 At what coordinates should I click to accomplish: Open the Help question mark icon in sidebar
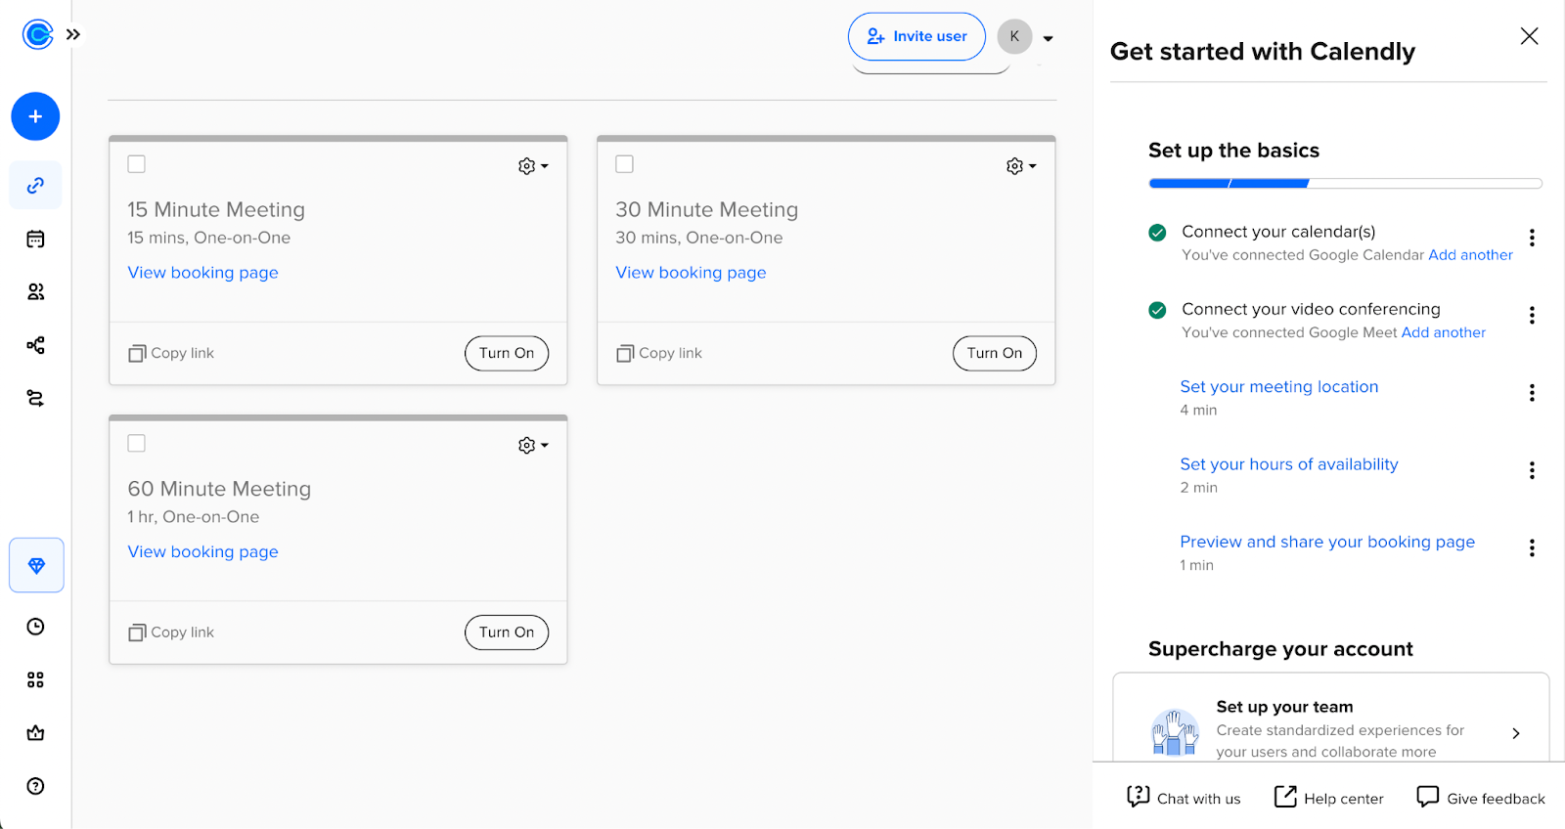(x=35, y=786)
